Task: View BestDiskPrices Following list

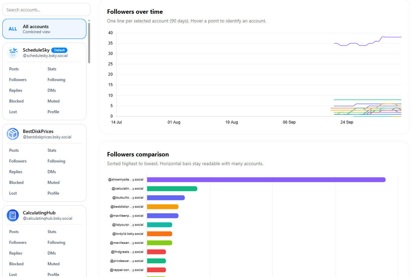Action: [x=56, y=161]
